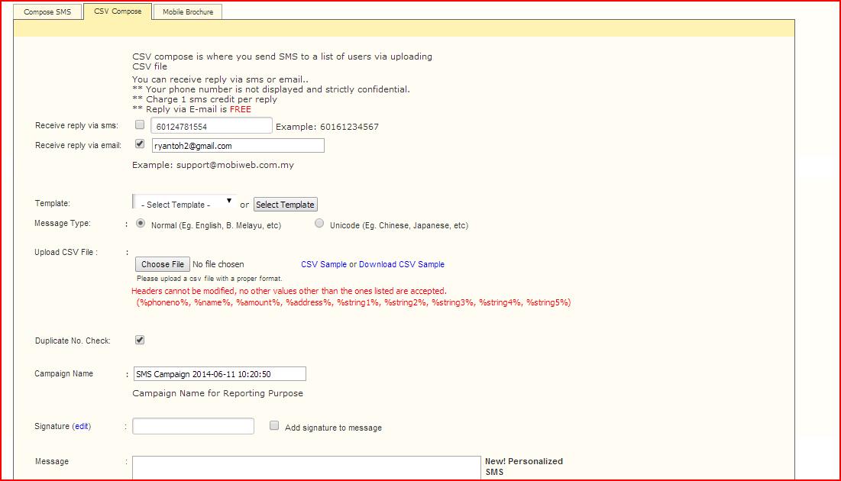Open the CSV Sample link

click(323, 264)
